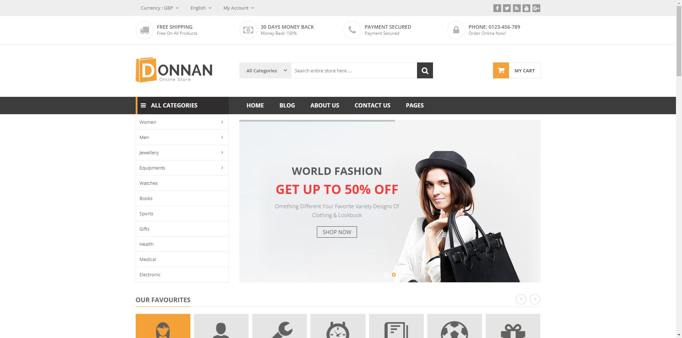The height and width of the screenshot is (338, 682).
Task: Click 'GET UP TO 50% OFF' headline
Action: coord(337,189)
